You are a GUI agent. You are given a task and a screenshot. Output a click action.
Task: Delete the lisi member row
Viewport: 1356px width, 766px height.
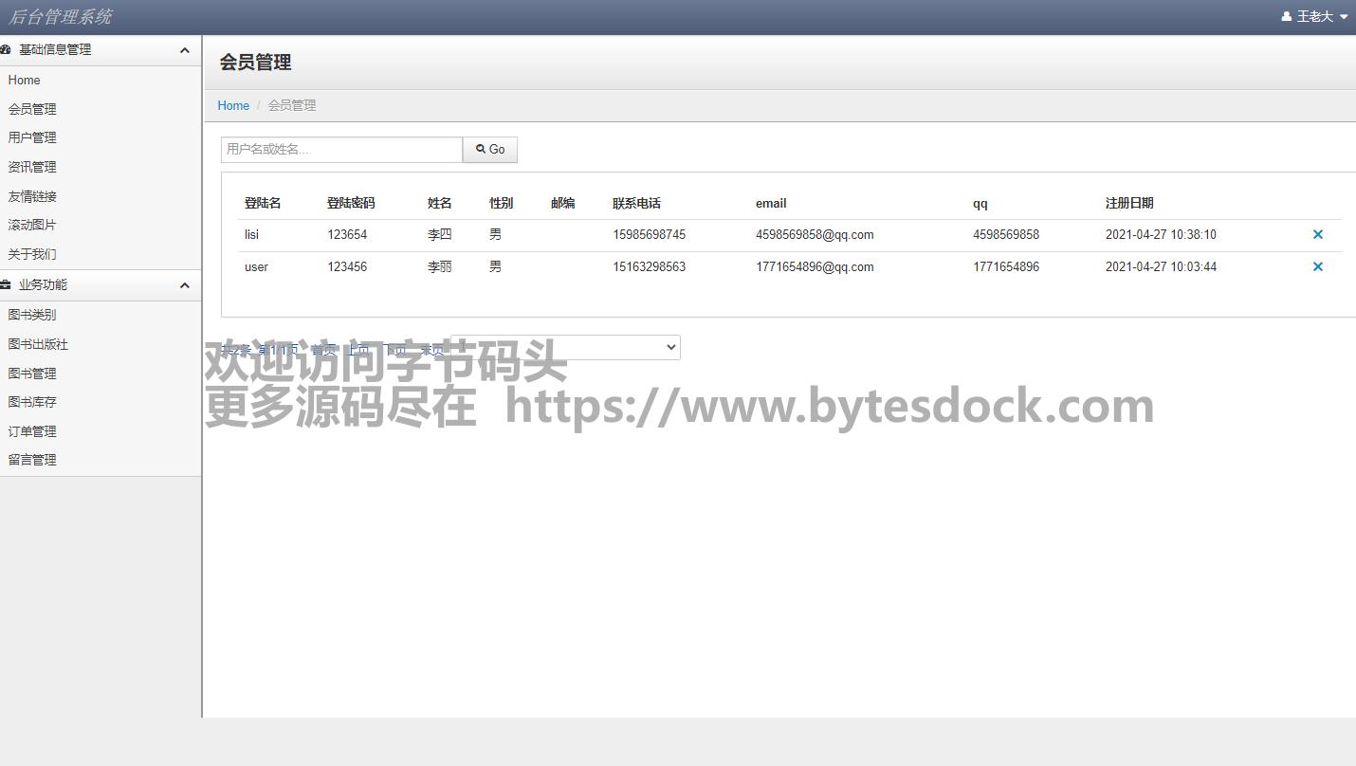coord(1317,234)
